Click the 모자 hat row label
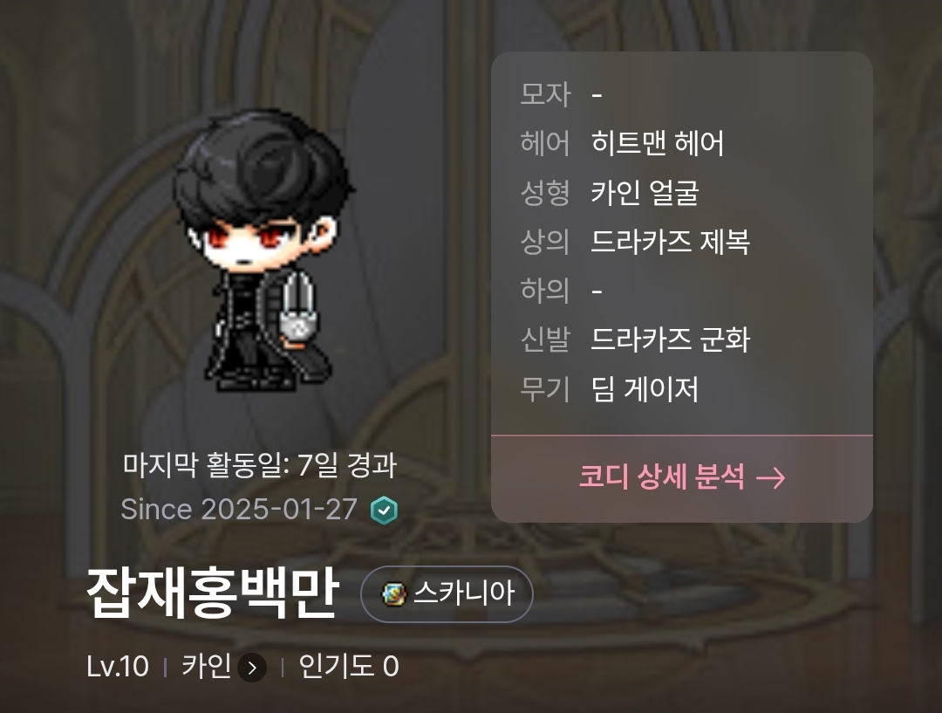 tap(545, 94)
